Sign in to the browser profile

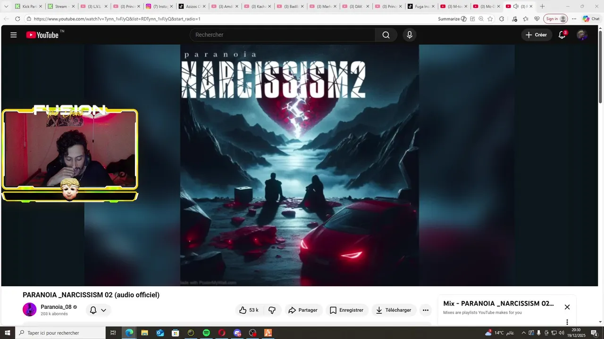click(555, 19)
